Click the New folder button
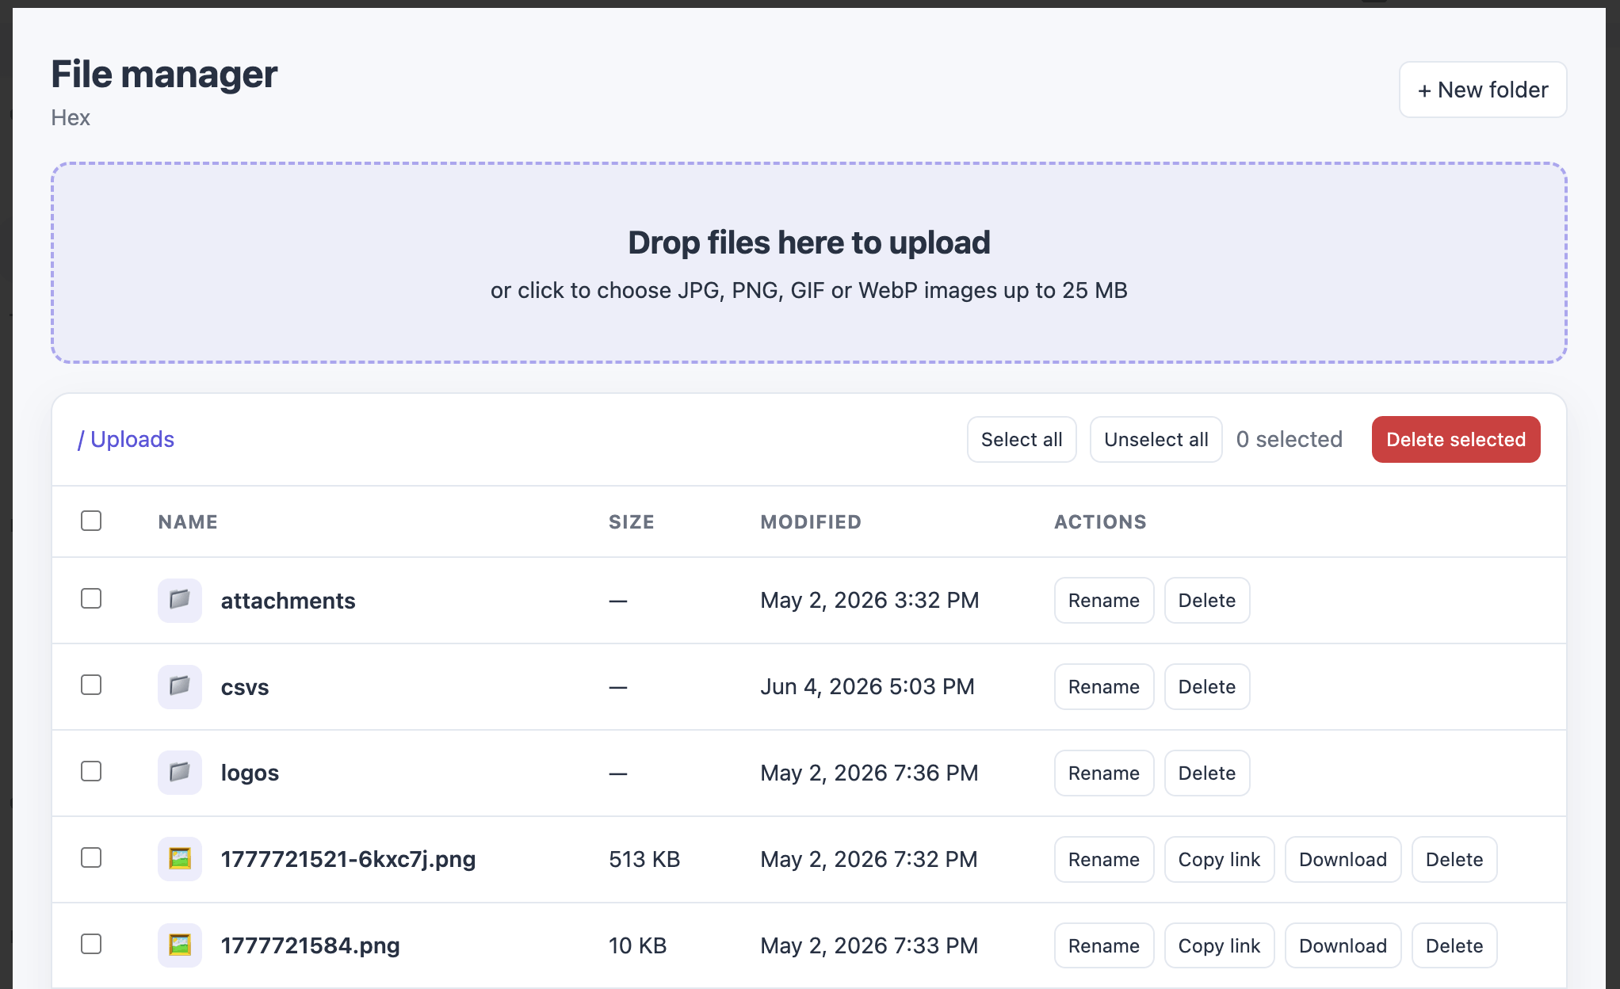The height and width of the screenshot is (989, 1620). tap(1483, 90)
